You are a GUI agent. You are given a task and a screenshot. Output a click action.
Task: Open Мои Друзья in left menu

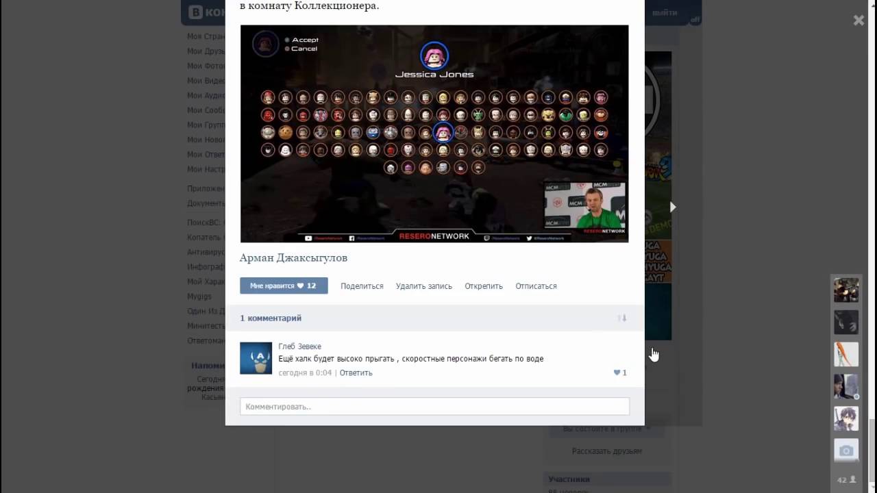coord(206,51)
